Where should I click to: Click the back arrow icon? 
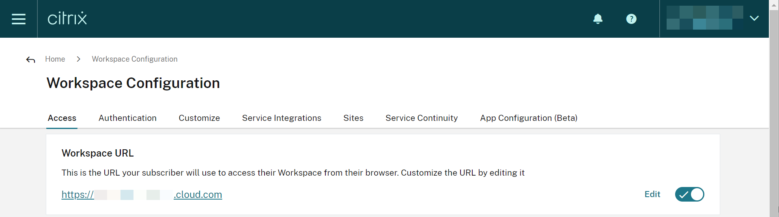[30, 60]
